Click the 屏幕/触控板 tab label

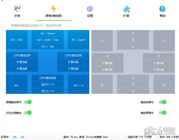53,16
